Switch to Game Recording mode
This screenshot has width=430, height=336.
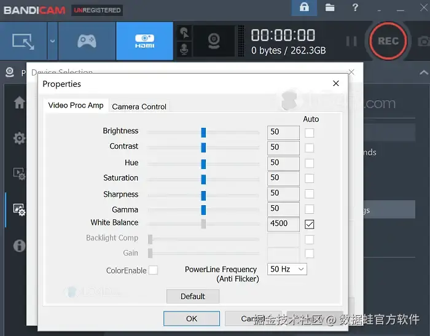(87, 41)
